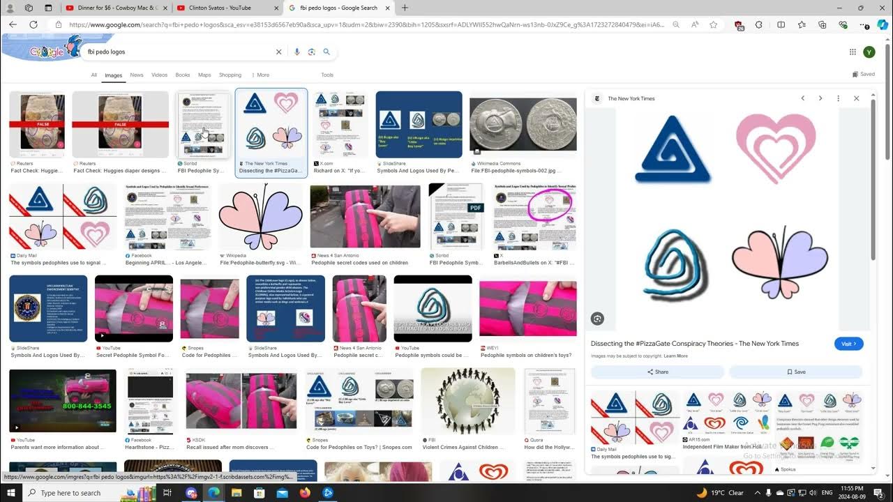The width and height of the screenshot is (893, 502).
Task: Open the Tools filter options
Action: pos(327,75)
